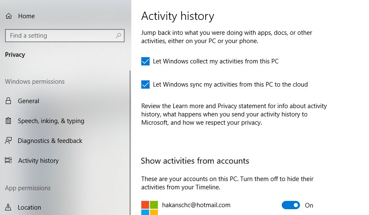Click the clipboard icon for Speech, inking
The width and height of the screenshot is (369, 215).
(x=8, y=121)
